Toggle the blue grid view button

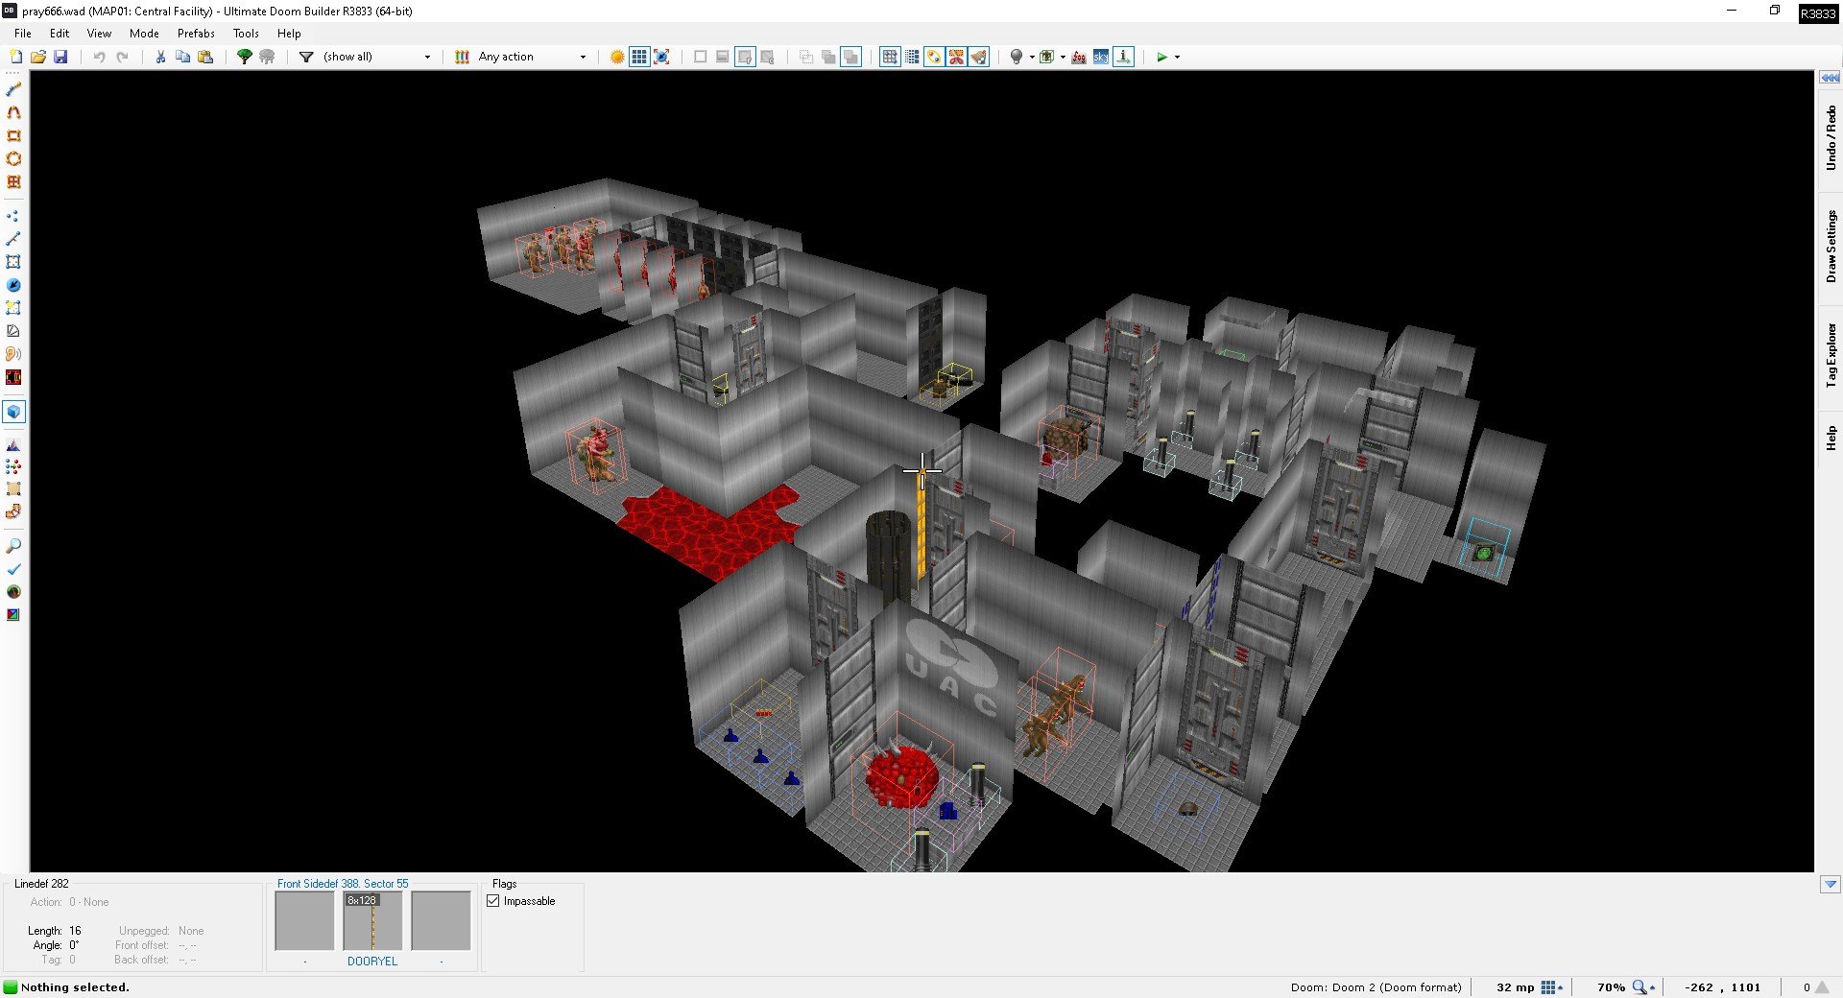coord(639,57)
